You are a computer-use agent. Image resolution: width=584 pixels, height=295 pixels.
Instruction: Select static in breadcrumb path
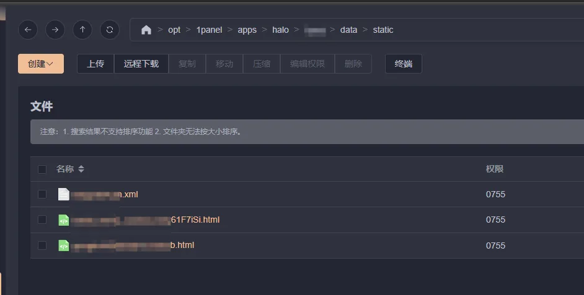pyautogui.click(x=383, y=30)
